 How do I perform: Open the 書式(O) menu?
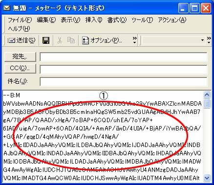(117, 20)
